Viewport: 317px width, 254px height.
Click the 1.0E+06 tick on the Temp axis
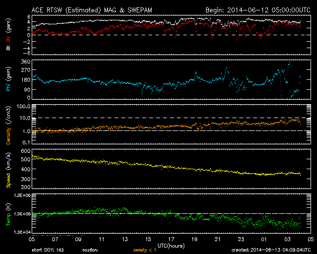pos(22,195)
